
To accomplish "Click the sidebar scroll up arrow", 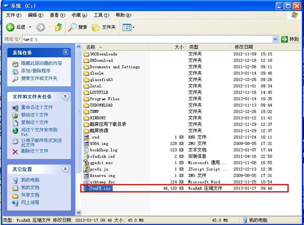I will 78,47.
